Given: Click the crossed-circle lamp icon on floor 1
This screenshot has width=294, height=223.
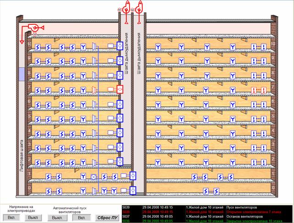Looking at the screenshot, I should (x=93, y=177).
